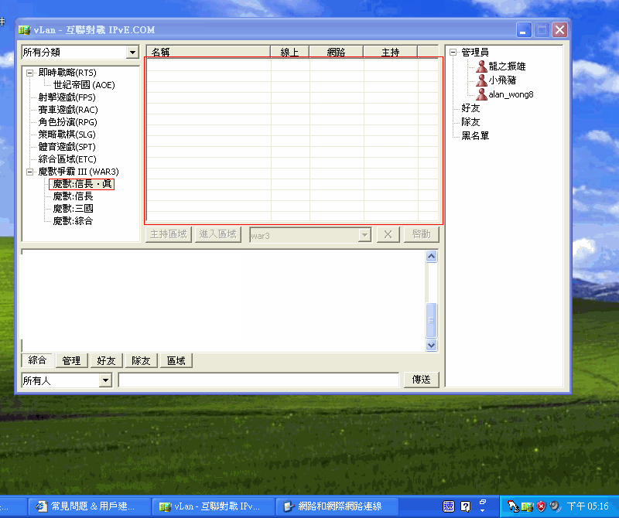Switch to the 區域 chat tab
619x518 pixels.
[x=176, y=360]
